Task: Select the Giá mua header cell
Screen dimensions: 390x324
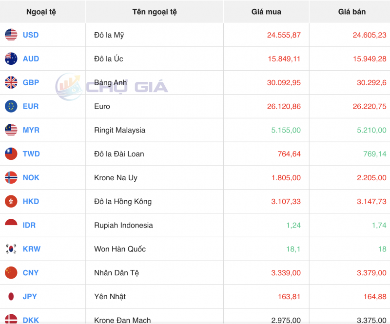Action: coord(266,12)
